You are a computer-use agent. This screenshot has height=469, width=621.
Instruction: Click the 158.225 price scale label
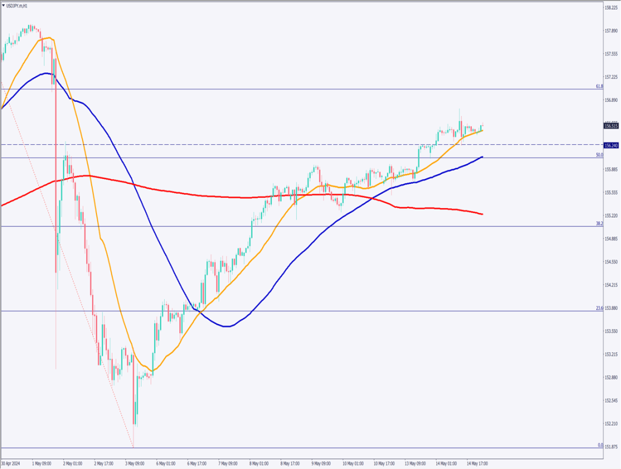coord(611,8)
